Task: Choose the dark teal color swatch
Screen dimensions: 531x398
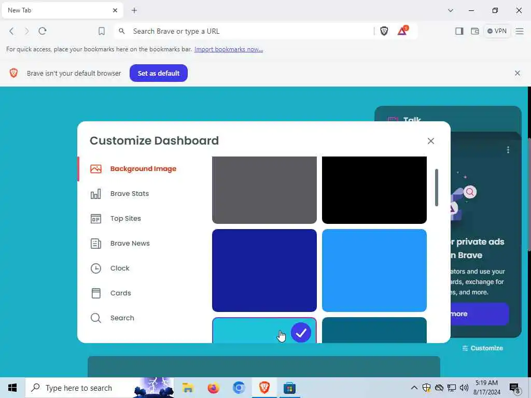Action: 374,330
